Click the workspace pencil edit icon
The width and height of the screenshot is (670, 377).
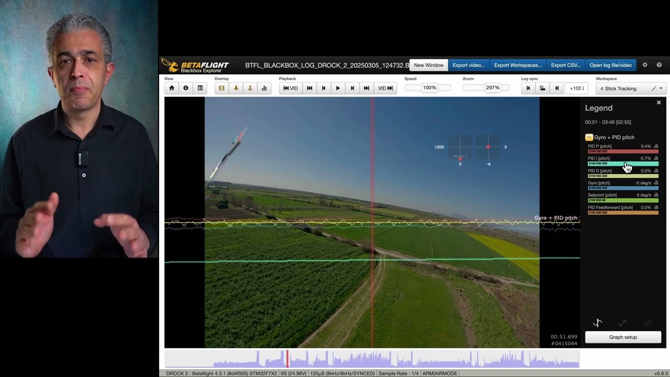[x=653, y=88]
